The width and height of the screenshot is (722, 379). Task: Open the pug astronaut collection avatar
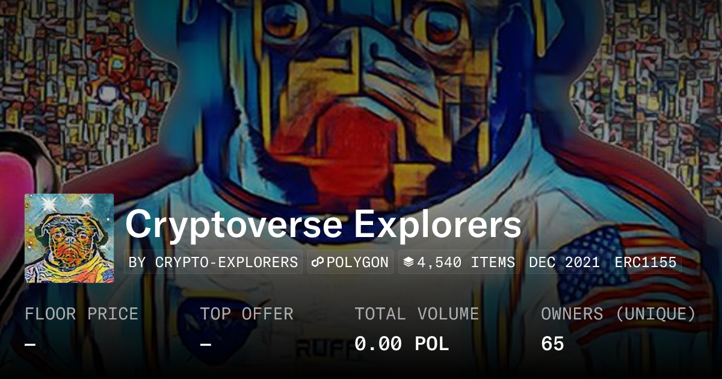pos(69,238)
